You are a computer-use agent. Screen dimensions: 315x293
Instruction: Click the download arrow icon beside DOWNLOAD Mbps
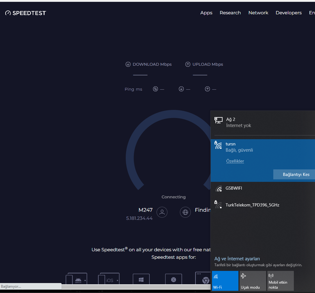(x=128, y=64)
